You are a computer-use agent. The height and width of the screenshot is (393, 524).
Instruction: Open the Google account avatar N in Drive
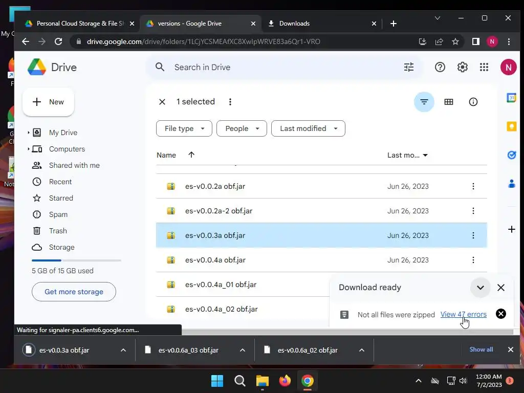pos(508,67)
